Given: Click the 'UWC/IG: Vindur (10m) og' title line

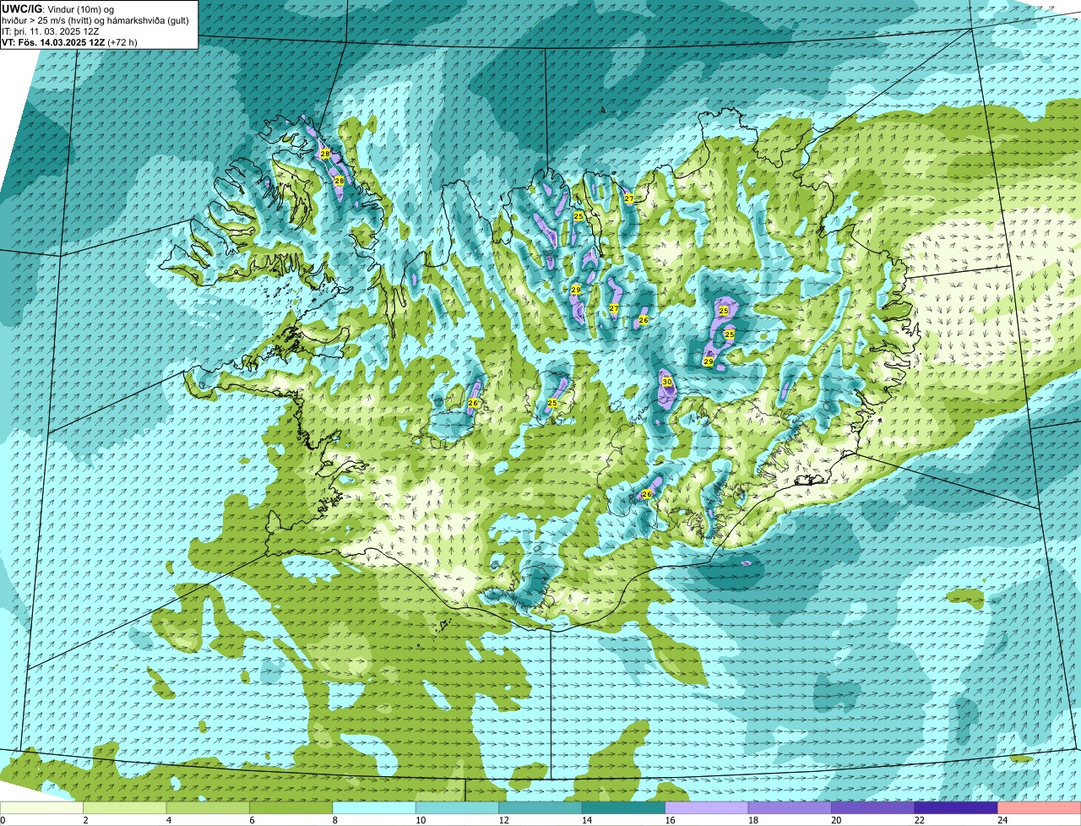Looking at the screenshot, I should 57,8.
